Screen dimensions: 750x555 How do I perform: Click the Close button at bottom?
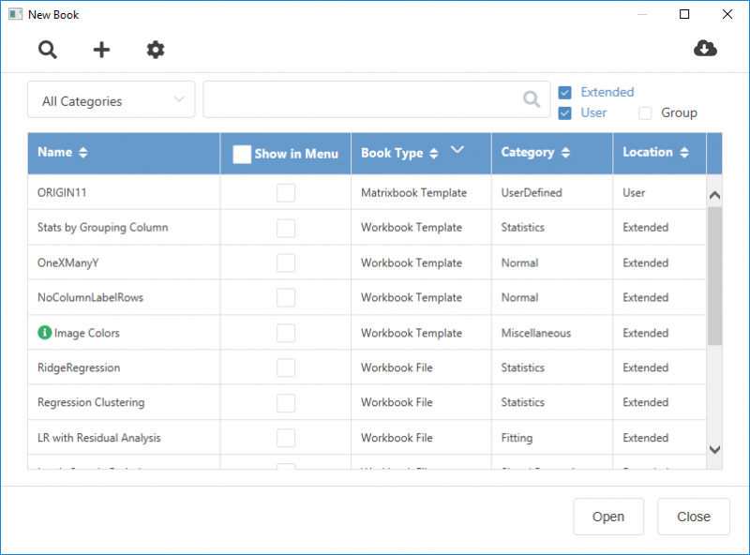point(694,517)
